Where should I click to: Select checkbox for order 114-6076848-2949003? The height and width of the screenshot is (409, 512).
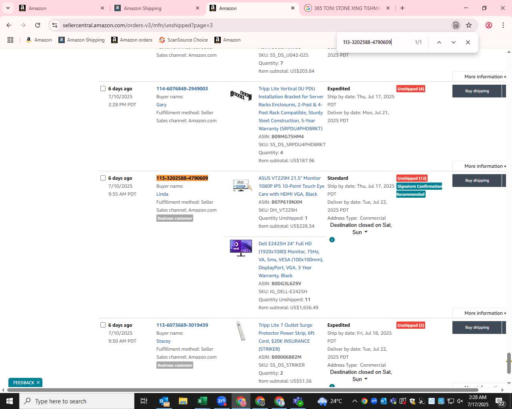[103, 88]
